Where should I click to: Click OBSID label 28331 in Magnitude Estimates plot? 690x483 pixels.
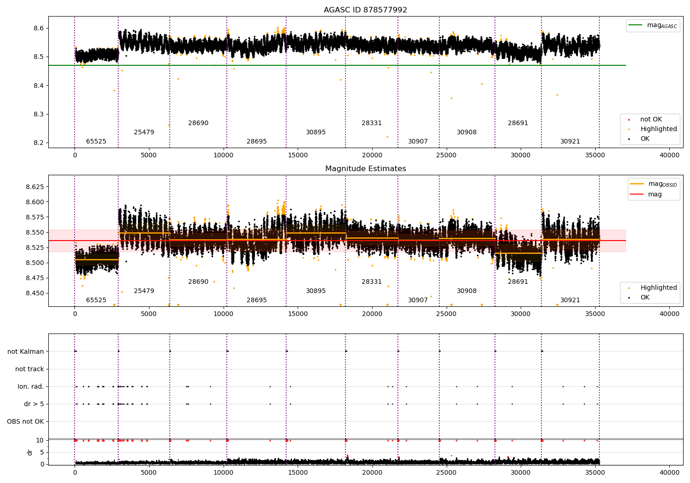click(x=372, y=282)
